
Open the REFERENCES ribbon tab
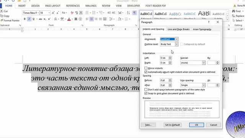click(73, 6)
